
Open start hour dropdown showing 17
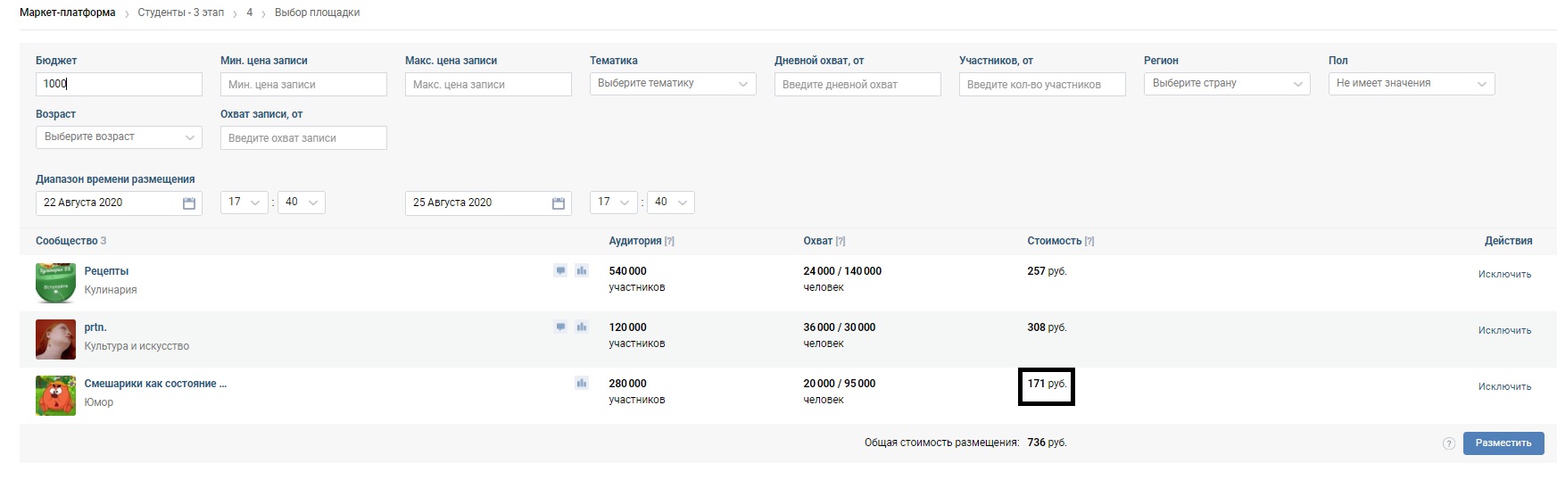[x=244, y=203]
